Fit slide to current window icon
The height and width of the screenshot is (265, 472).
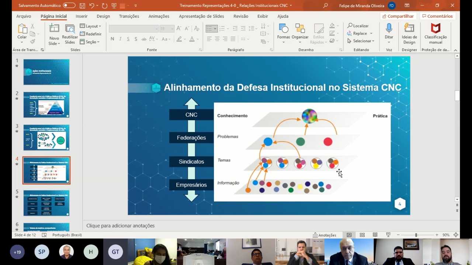coord(456,235)
